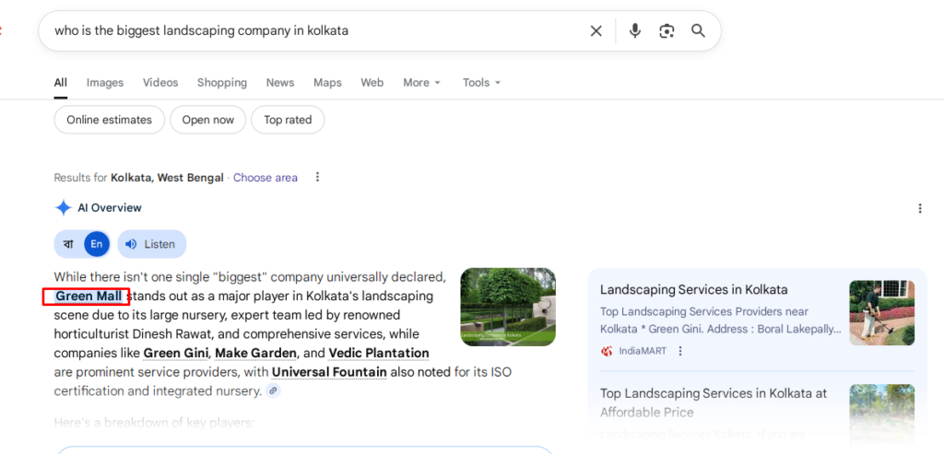Click the Choose area link

265,178
